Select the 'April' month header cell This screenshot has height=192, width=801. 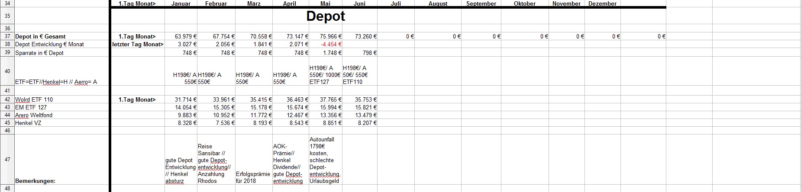[x=290, y=3]
